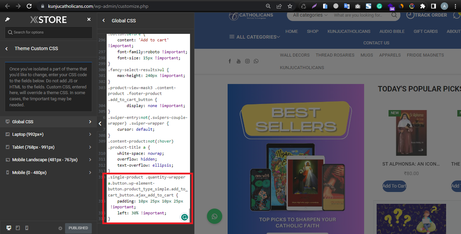The width and height of the screenshot is (461, 234).
Task: Go back from Global CSS editor
Action: (x=104, y=21)
